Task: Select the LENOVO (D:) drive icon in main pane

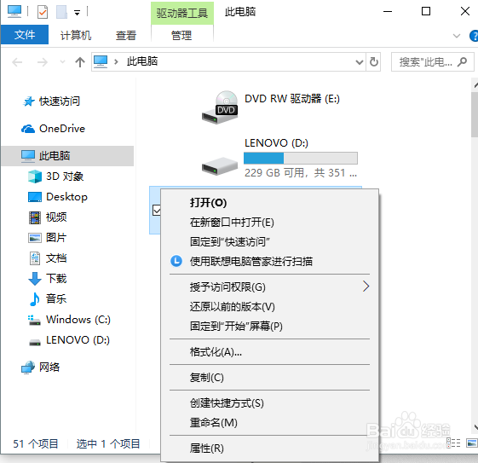Action: [220, 166]
